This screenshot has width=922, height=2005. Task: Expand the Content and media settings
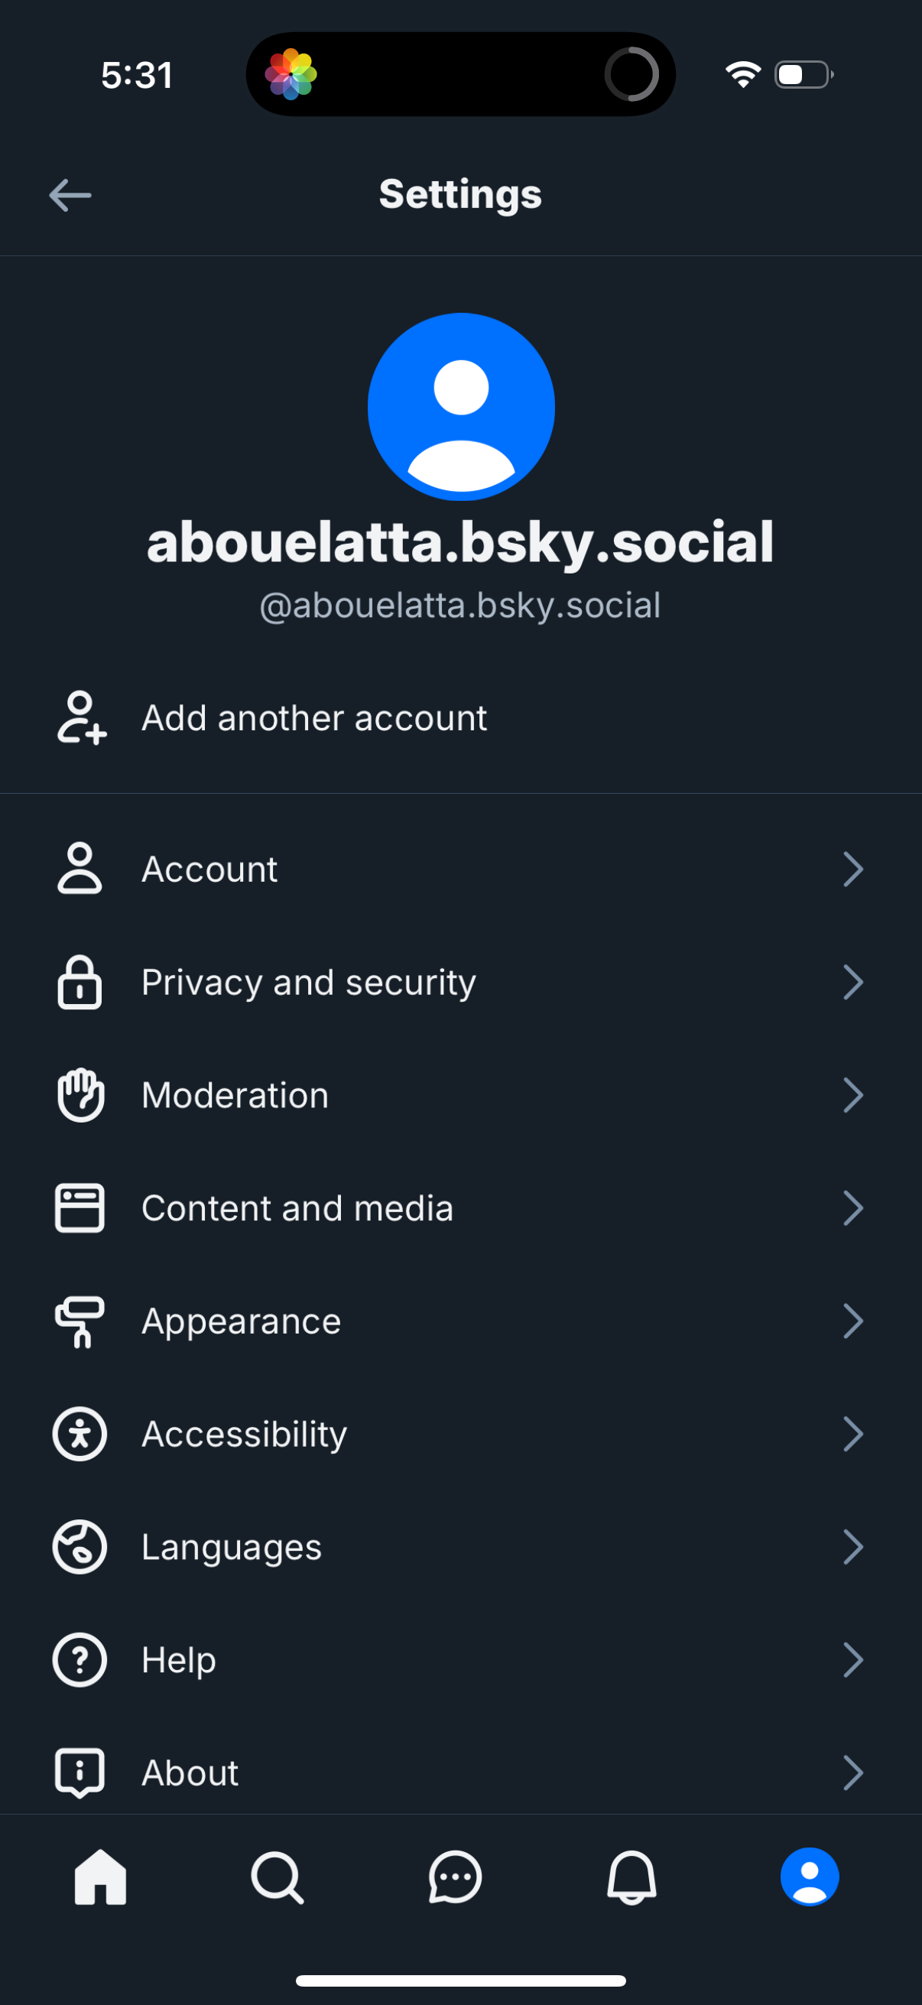(853, 1208)
